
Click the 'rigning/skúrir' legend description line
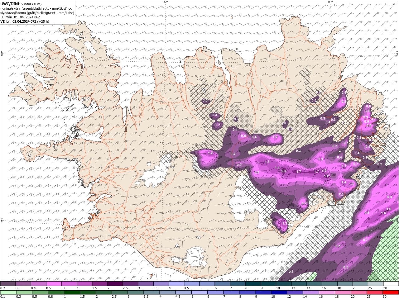pyautogui.click(x=36, y=8)
